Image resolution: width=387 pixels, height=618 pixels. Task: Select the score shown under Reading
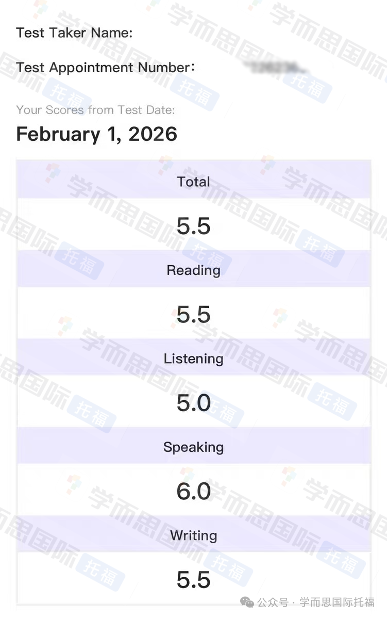pyautogui.click(x=193, y=315)
